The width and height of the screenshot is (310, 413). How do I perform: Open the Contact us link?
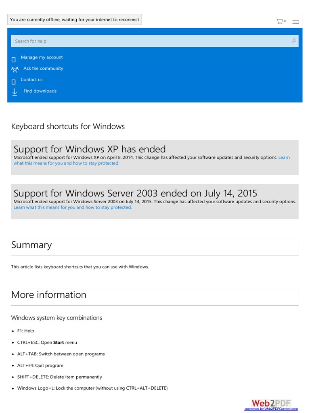pyautogui.click(x=31, y=79)
